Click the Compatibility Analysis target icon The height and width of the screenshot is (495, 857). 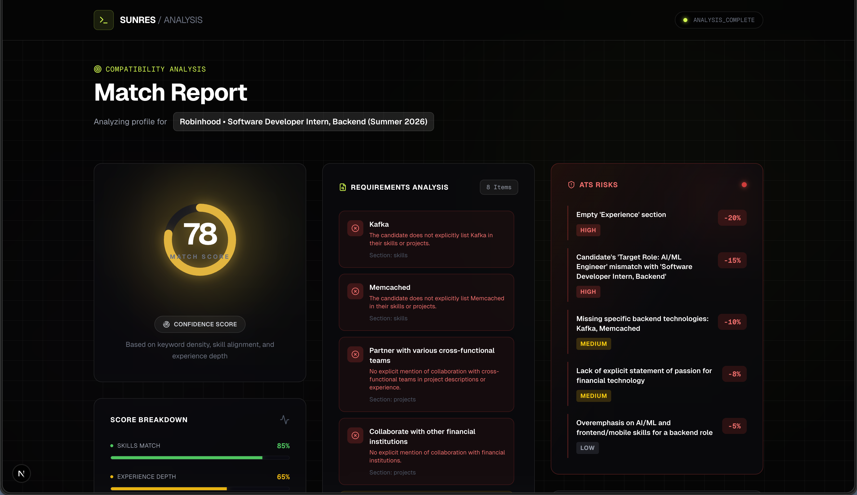[98, 69]
